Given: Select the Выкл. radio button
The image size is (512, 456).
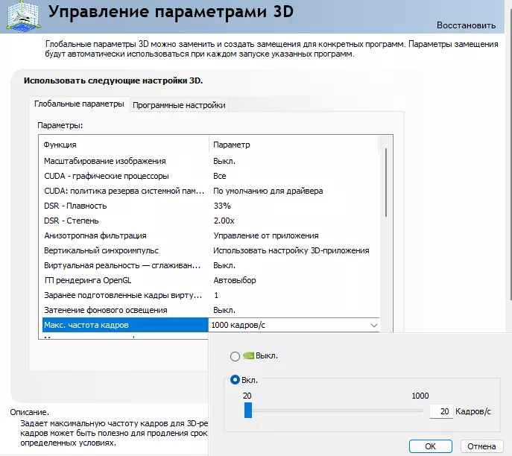Looking at the screenshot, I should coord(235,356).
